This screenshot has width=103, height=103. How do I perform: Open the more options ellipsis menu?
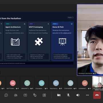(87, 95)
